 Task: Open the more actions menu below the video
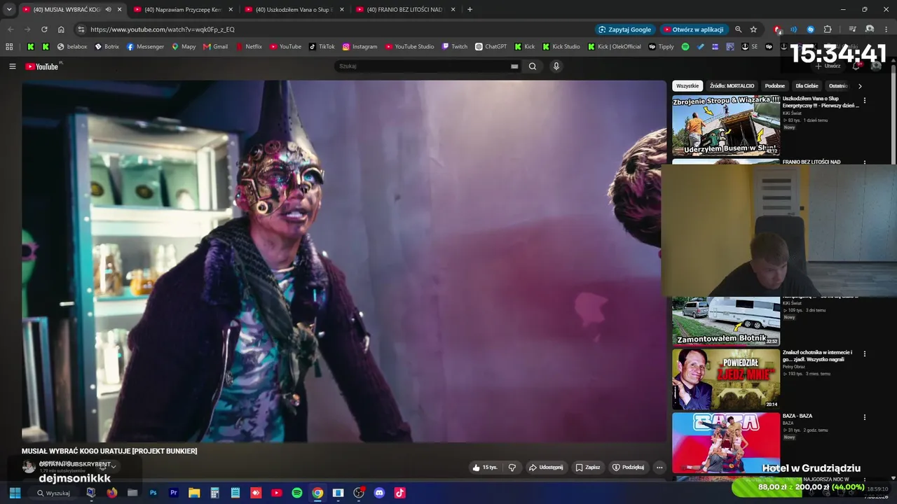(659, 468)
